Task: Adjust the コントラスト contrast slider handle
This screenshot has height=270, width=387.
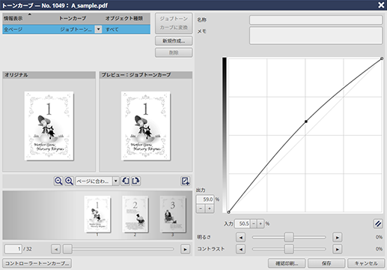Action: click(289, 249)
